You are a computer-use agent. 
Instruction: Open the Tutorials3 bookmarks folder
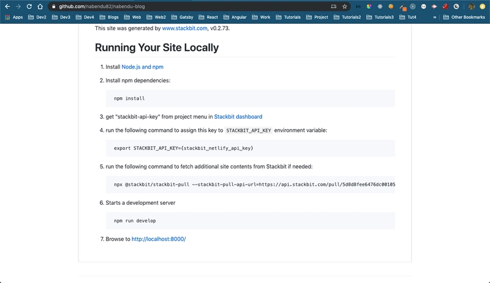(x=380, y=17)
